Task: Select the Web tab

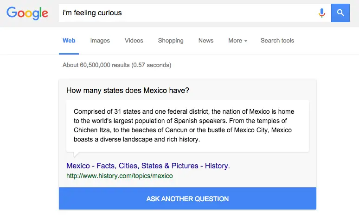Action: [x=69, y=41]
